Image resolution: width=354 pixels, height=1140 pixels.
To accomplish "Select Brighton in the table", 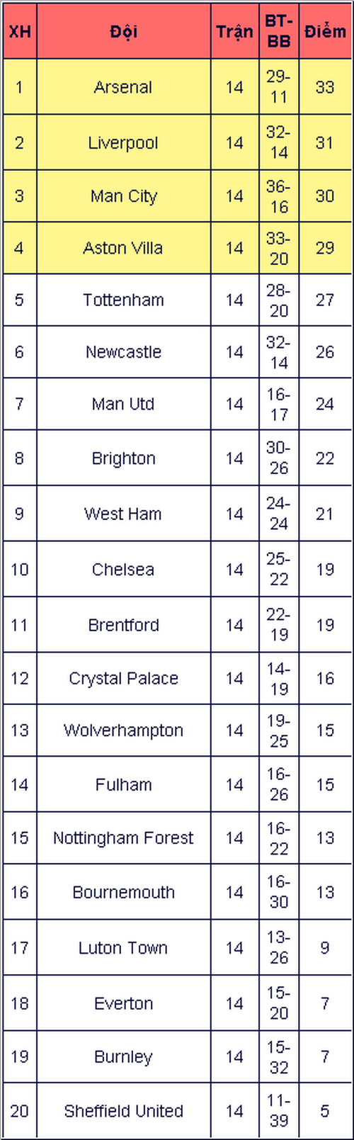I will pyautogui.click(x=123, y=458).
